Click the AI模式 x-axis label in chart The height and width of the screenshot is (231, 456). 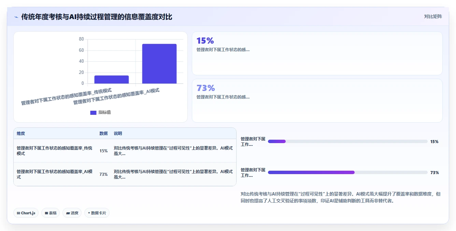117,97
